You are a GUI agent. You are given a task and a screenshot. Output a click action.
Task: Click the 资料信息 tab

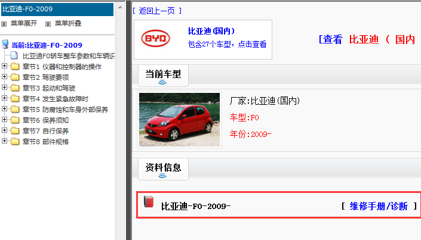[x=163, y=169]
